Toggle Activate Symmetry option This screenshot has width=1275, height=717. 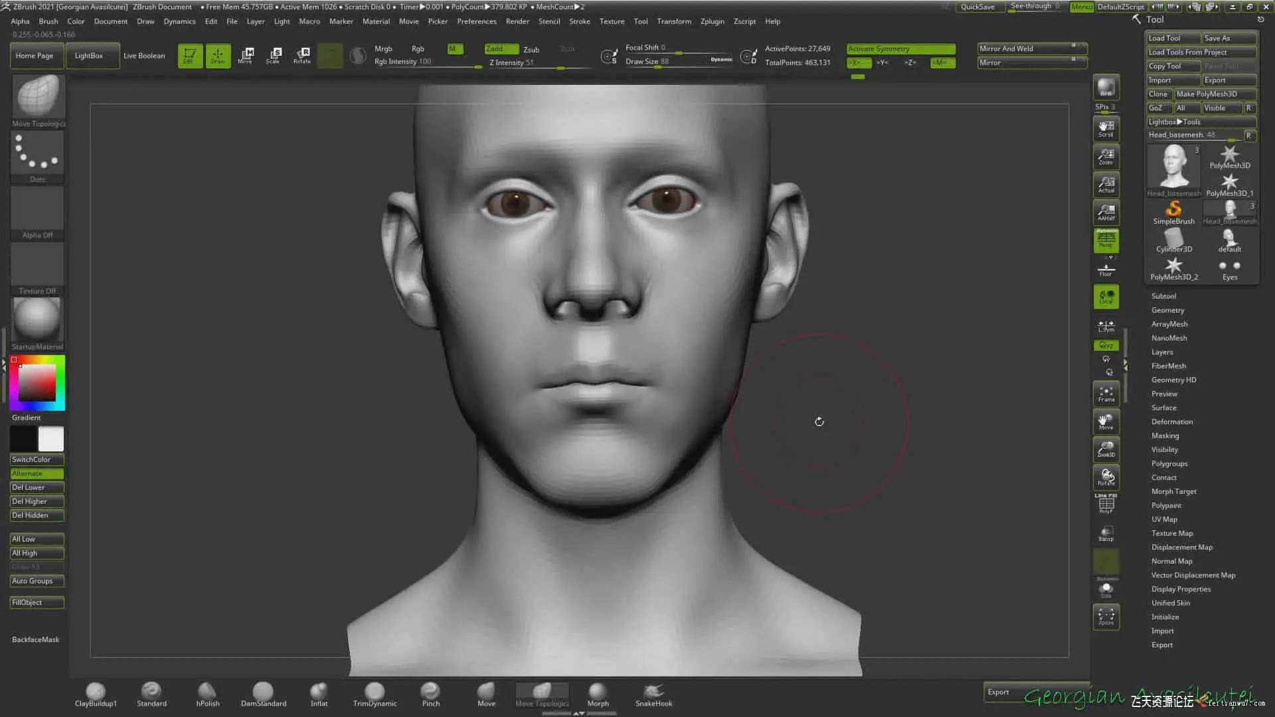pos(900,48)
